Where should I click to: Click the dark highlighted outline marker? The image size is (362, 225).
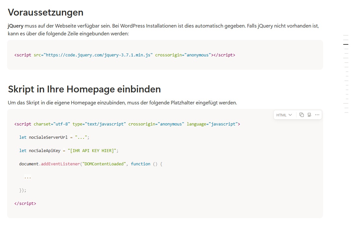(x=346, y=44)
